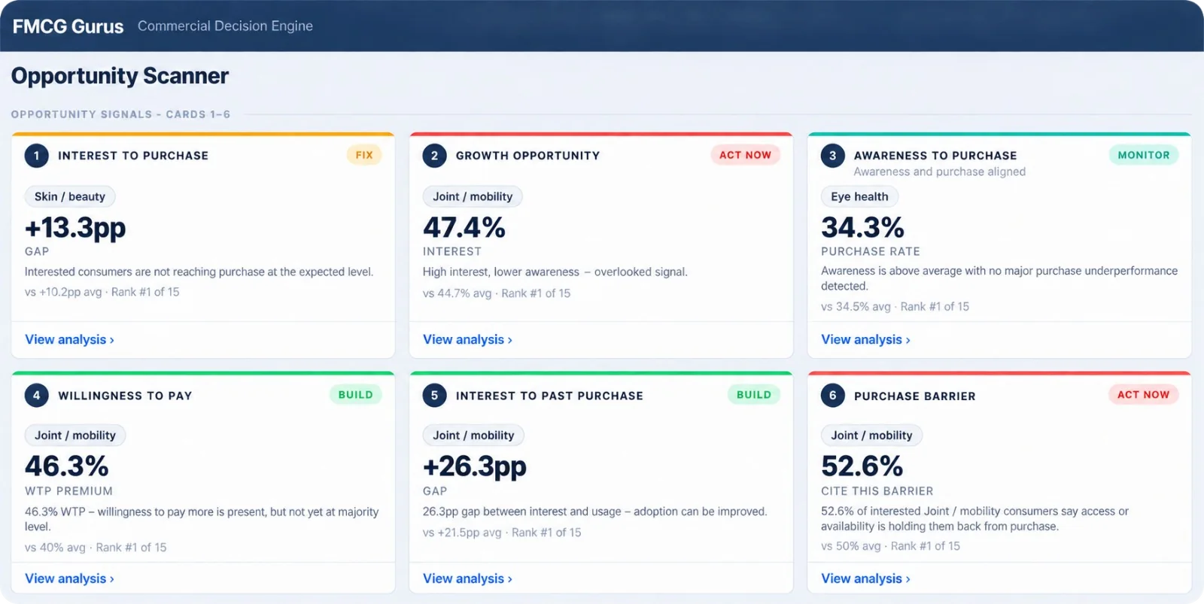Click the number 3 badge on Awareness to Purchase card
The height and width of the screenshot is (604, 1204).
click(832, 156)
